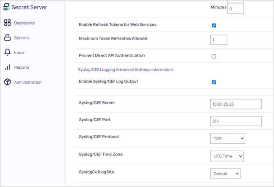
Task: Click the Syslog/CEF Port input field
Action: coord(236,121)
